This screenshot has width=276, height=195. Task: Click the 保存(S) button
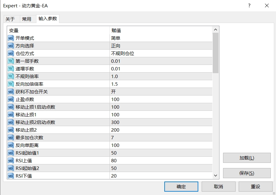point(247,173)
